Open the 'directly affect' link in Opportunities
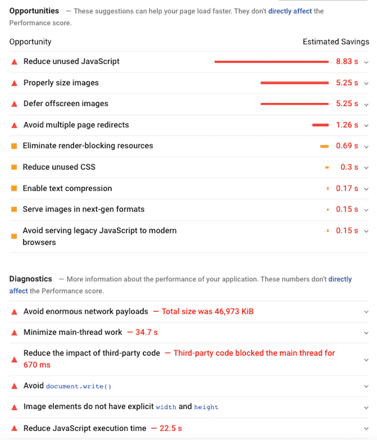Screen dimensions: 377x440 [290, 11]
